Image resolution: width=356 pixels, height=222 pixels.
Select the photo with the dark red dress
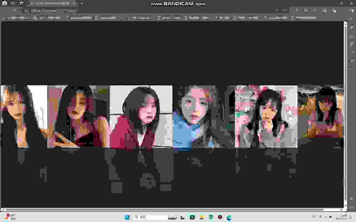79,117
